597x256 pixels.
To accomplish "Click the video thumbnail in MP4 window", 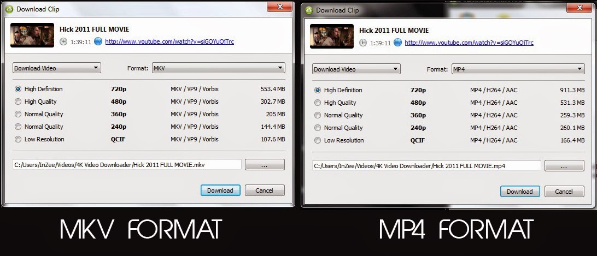I will pyautogui.click(x=332, y=36).
